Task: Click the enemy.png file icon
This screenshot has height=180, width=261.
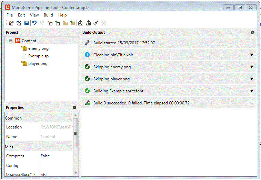Action: tap(24, 48)
